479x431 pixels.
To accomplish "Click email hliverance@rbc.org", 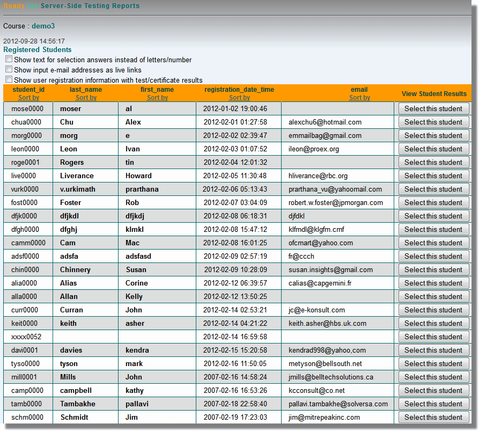I will [318, 176].
